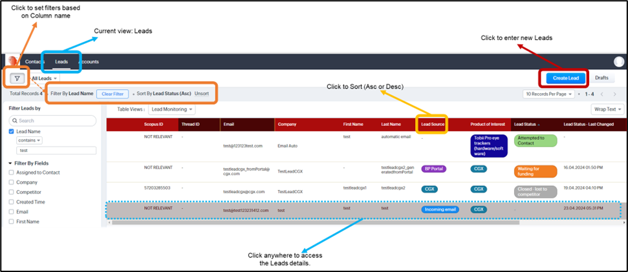Go to next page arrow
This screenshot has width=628, height=272.
(x=615, y=94)
